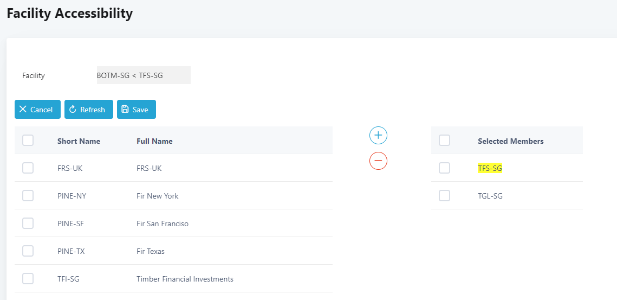The width and height of the screenshot is (617, 300).
Task: Click the Full Name column header
Action: tap(154, 141)
